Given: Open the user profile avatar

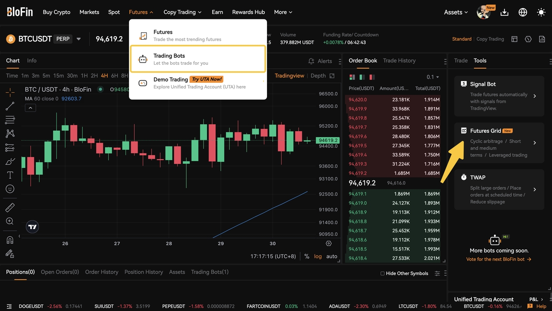Looking at the screenshot, I should [483, 13].
